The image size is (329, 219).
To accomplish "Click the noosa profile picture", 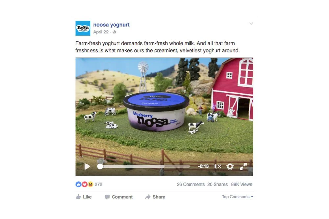I will click(x=83, y=28).
